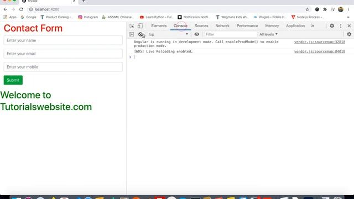354x199 pixels.
Task: Open the JavaScript context top dropdown
Action: [x=168, y=34]
